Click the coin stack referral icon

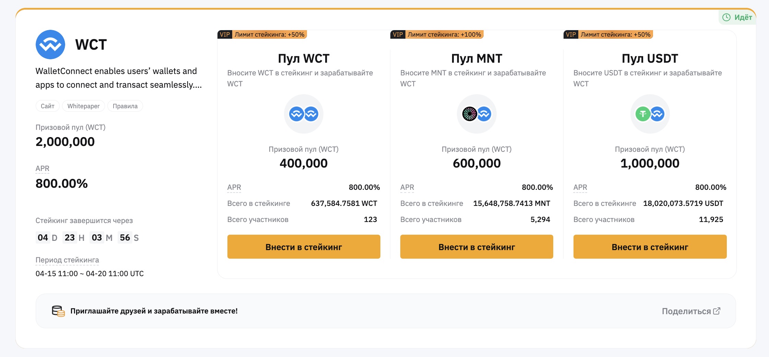click(x=58, y=311)
